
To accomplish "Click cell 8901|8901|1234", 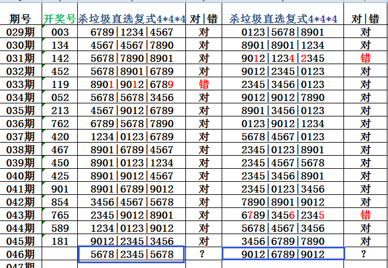I will (283, 45).
